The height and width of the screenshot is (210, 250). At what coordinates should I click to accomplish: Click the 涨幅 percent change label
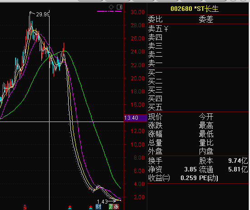point(155,134)
